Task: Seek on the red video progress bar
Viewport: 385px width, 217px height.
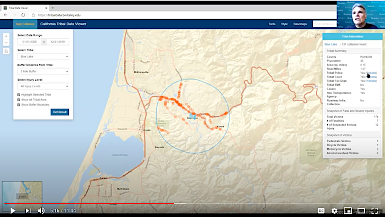Action: [89, 203]
